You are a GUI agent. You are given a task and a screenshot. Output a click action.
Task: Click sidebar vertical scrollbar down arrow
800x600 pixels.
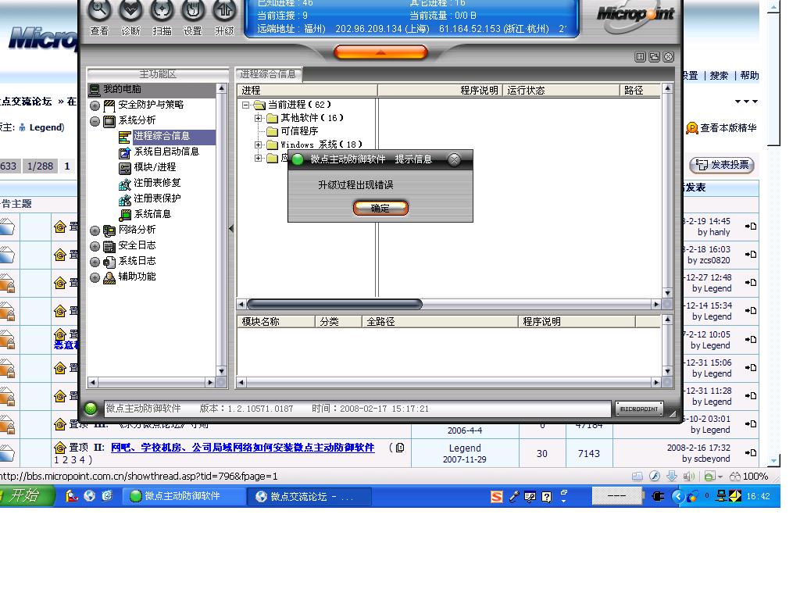[x=221, y=371]
